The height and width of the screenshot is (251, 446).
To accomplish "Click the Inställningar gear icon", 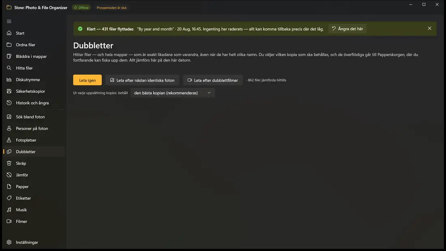I will (x=9, y=242).
